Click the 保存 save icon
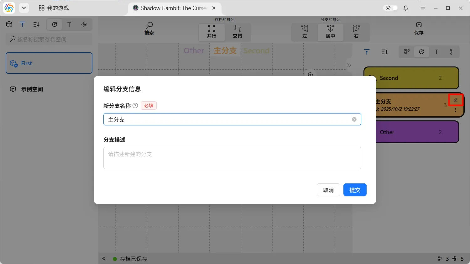The height and width of the screenshot is (264, 470). [x=419, y=29]
